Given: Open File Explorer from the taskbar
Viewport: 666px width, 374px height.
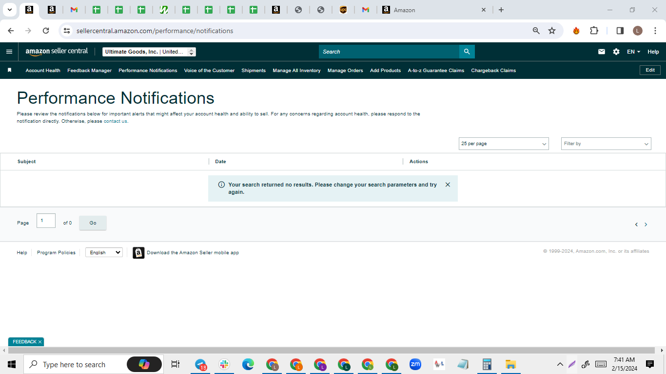Looking at the screenshot, I should 510,364.
